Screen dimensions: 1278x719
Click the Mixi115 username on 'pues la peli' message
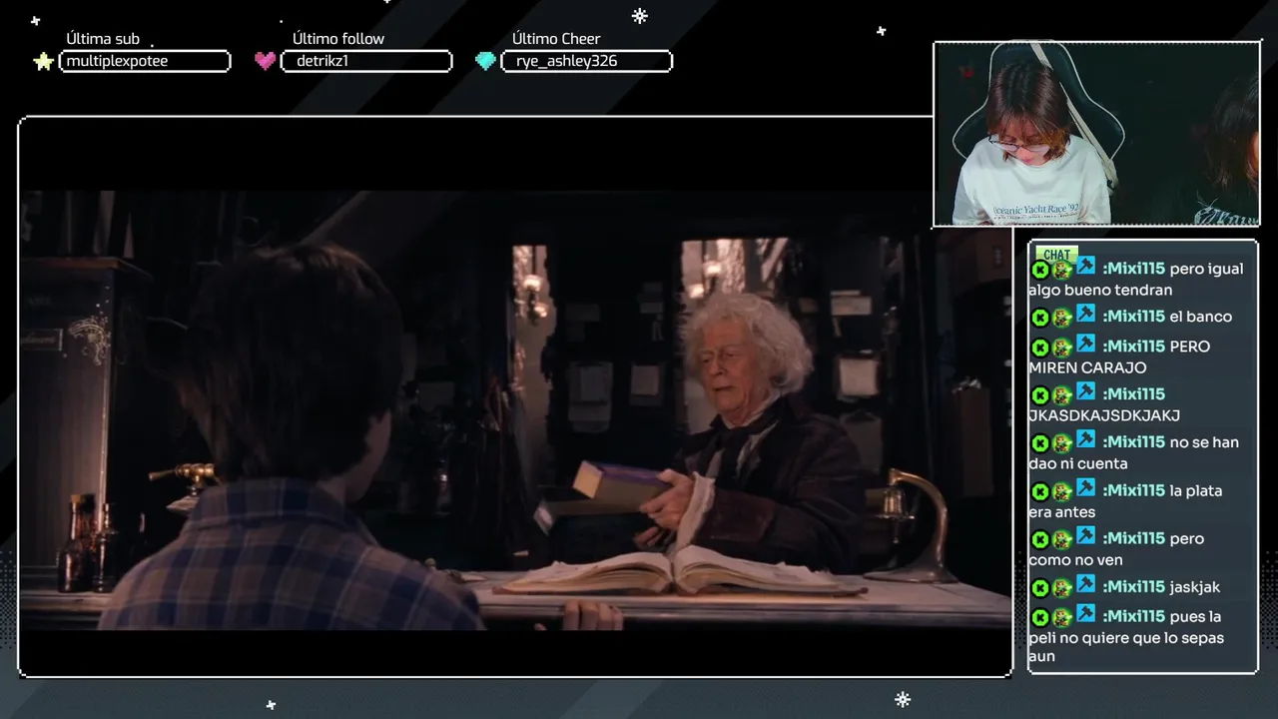click(x=1133, y=617)
